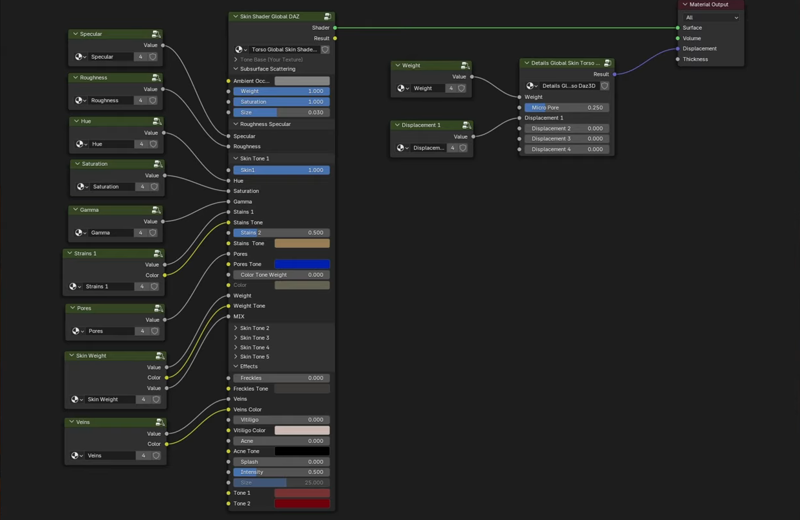
Task: Open the blue Pores Tone color swatch
Action: click(x=302, y=264)
